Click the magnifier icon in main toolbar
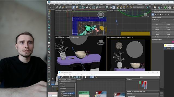Viewport: 174px width, 97px height. click(169, 8)
